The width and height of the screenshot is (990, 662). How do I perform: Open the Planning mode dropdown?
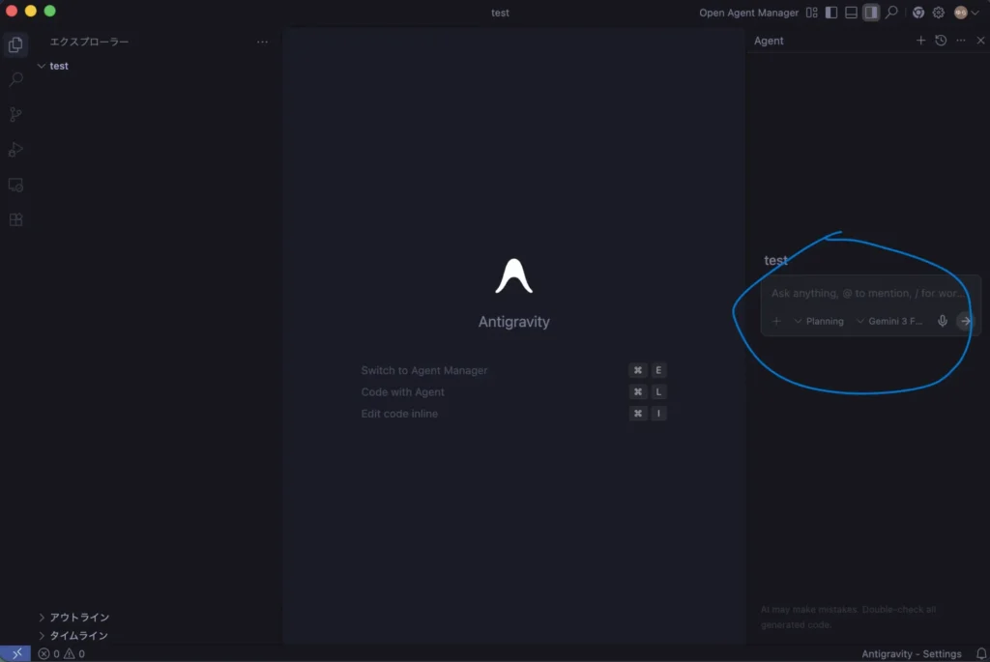click(x=819, y=321)
